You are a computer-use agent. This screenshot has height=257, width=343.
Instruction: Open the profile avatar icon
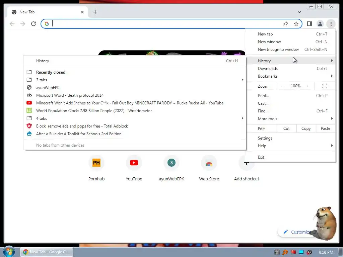320,24
